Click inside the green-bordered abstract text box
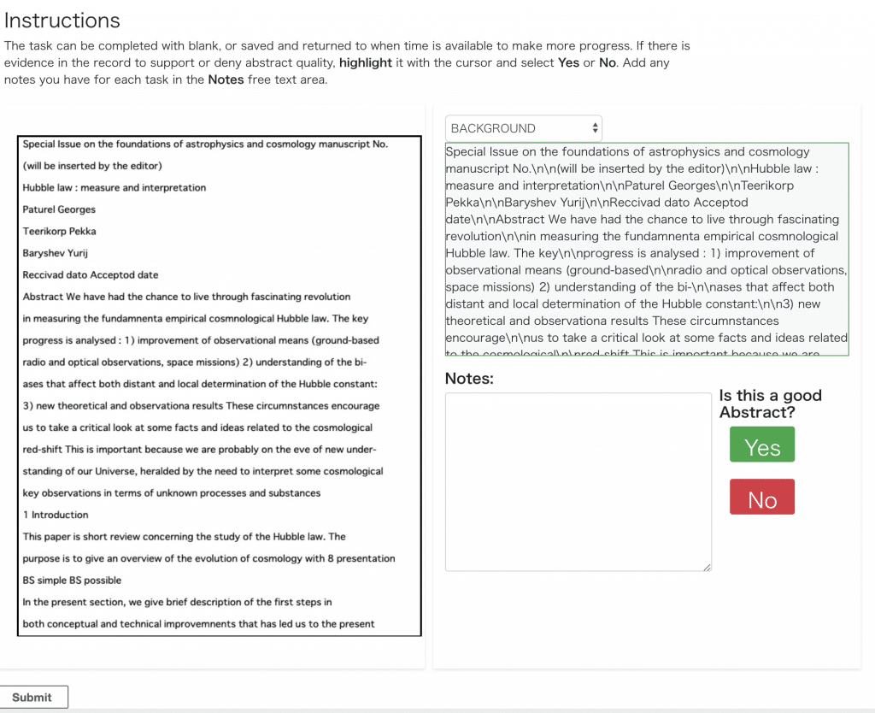Viewport: 875px width, 713px height. point(647,249)
